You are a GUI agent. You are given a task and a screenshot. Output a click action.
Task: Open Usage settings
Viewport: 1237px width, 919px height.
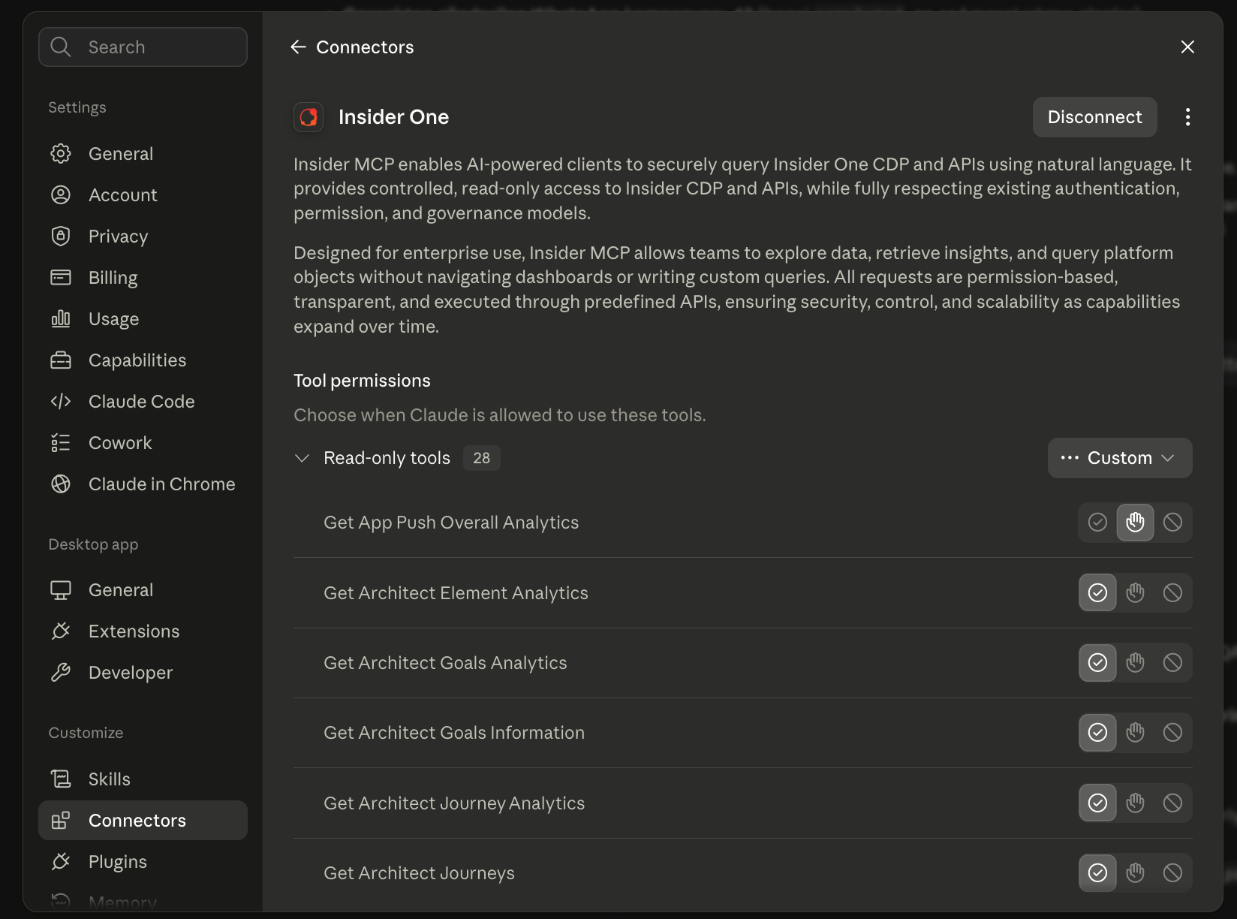(x=143, y=318)
